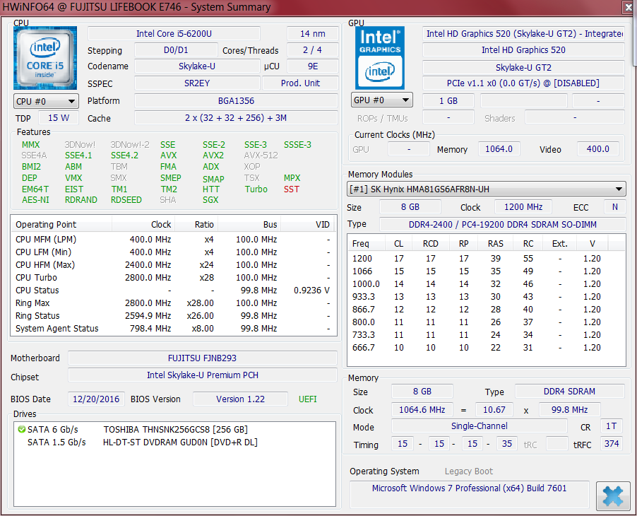Click the Operating Point column header
The image size is (637, 516).
coord(61,225)
